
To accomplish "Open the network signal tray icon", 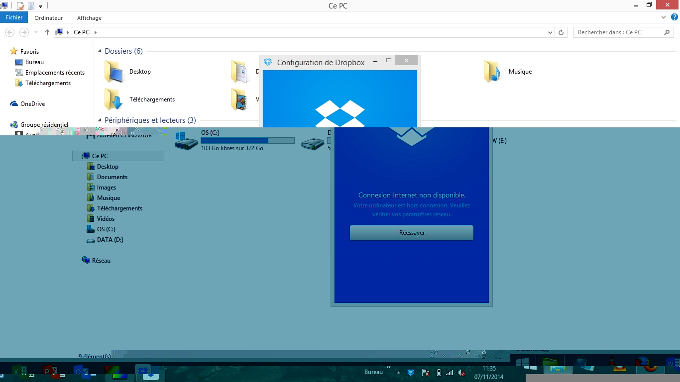I will (450, 373).
